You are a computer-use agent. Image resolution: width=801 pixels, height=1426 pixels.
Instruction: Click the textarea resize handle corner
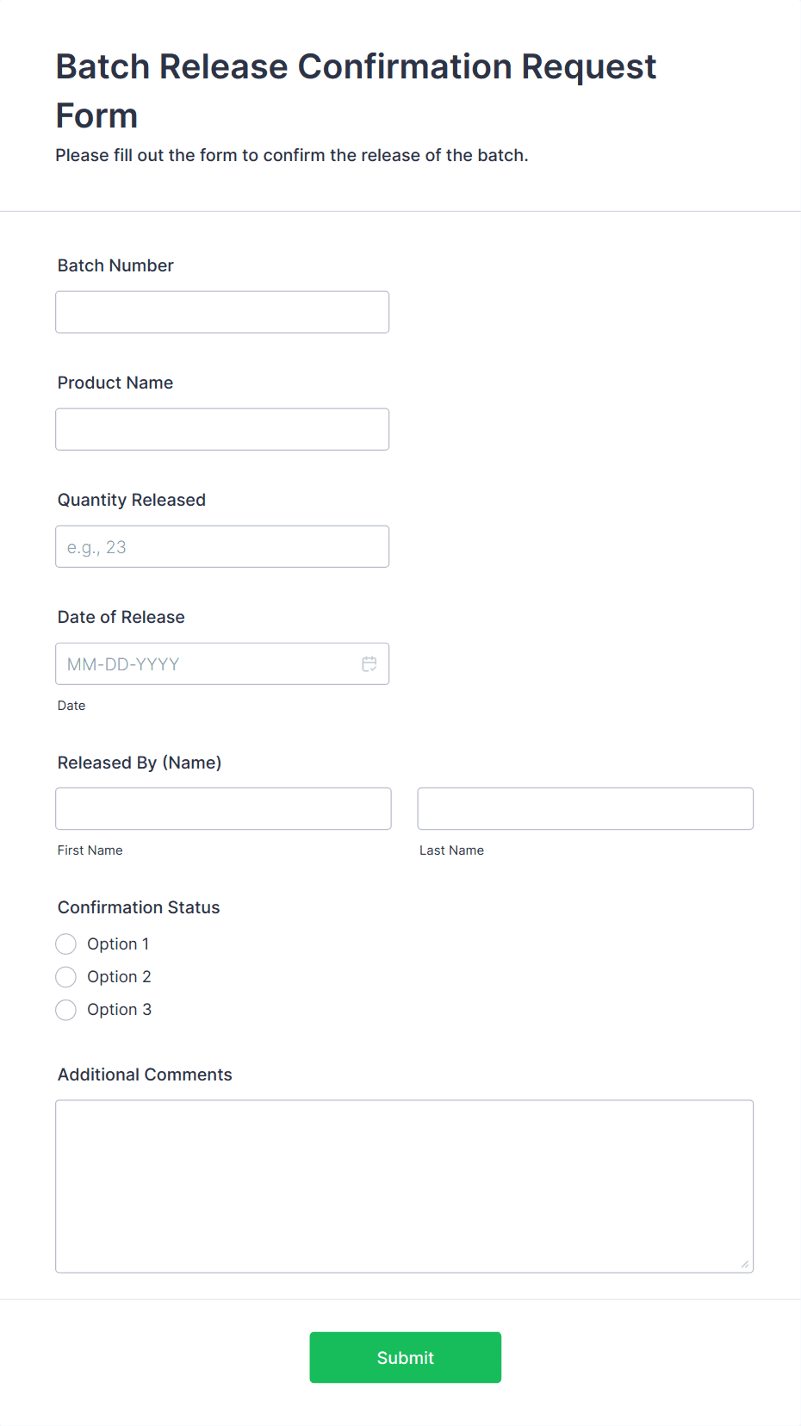point(745,1264)
